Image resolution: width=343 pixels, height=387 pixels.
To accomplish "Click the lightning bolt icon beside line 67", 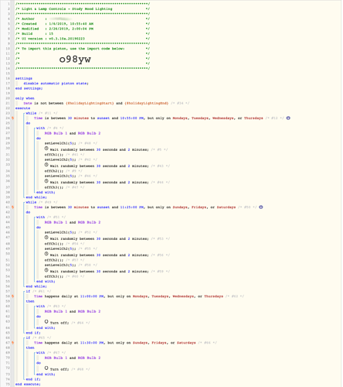I will pyautogui.click(x=12, y=343).
